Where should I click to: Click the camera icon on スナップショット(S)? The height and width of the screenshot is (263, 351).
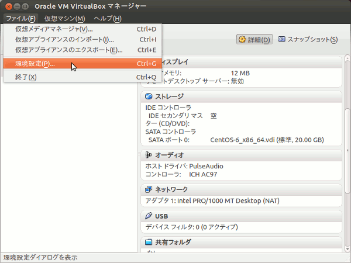click(282, 40)
